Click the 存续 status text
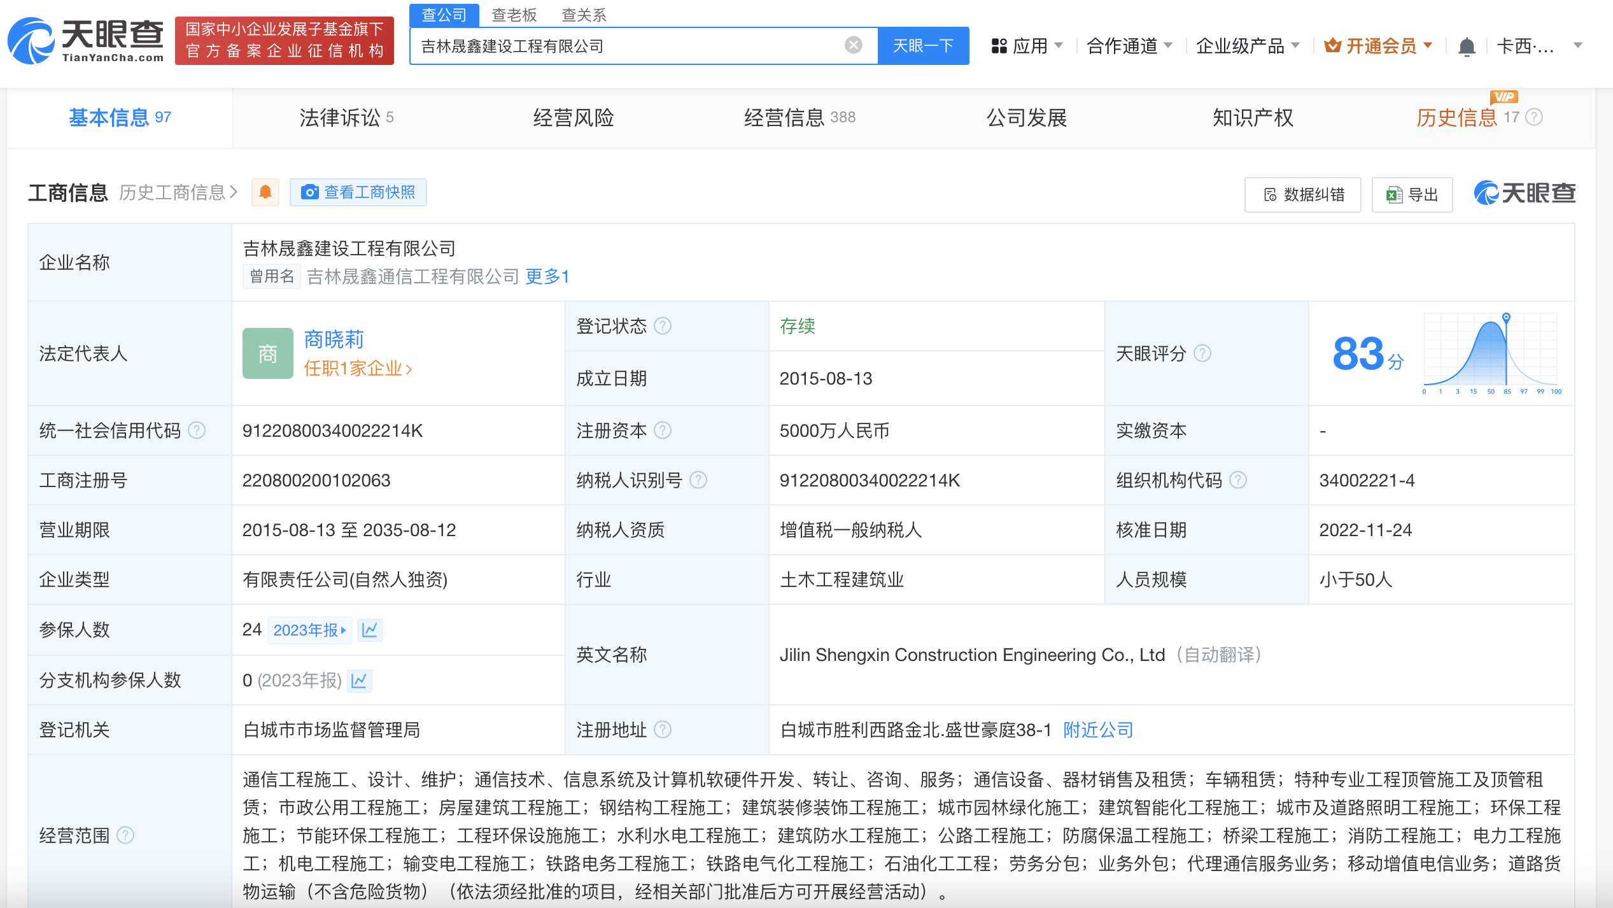Screen dimensions: 1613x908 tap(798, 326)
